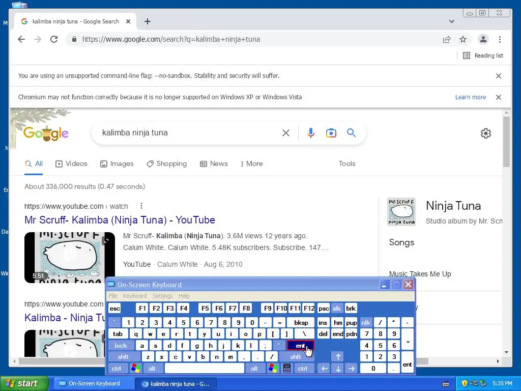Click the context menu key icon
The height and width of the screenshot is (391, 521).
coord(287,369)
